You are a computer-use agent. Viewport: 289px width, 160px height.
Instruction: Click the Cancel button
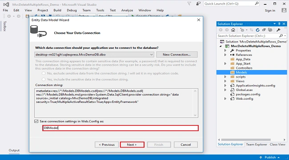pos(185,144)
